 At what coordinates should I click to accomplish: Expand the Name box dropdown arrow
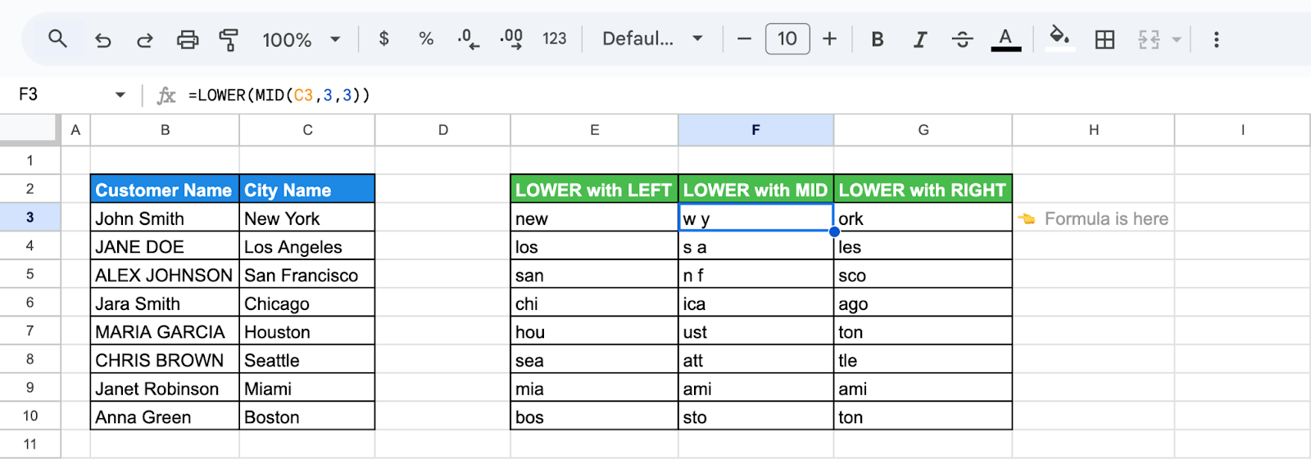pyautogui.click(x=120, y=95)
